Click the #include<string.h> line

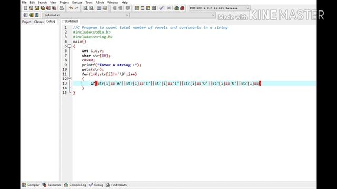tap(93, 37)
